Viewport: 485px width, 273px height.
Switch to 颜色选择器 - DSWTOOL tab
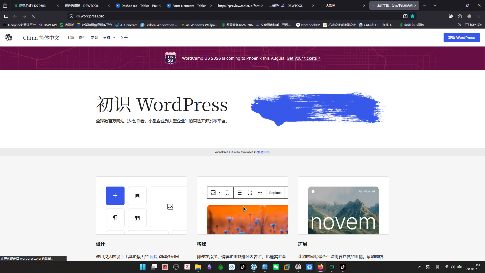click(x=88, y=6)
